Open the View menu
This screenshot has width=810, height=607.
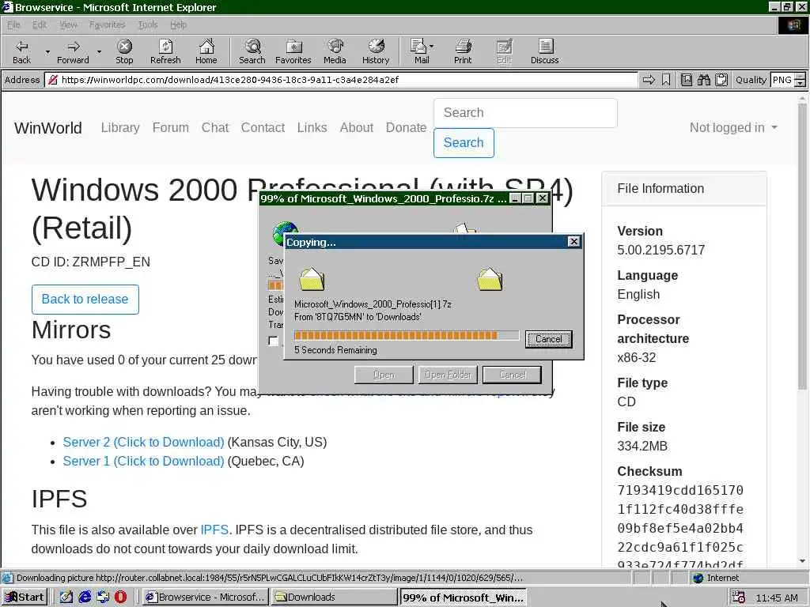pos(68,25)
